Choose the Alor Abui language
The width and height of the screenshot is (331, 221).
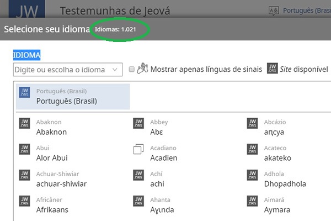[x=52, y=158]
